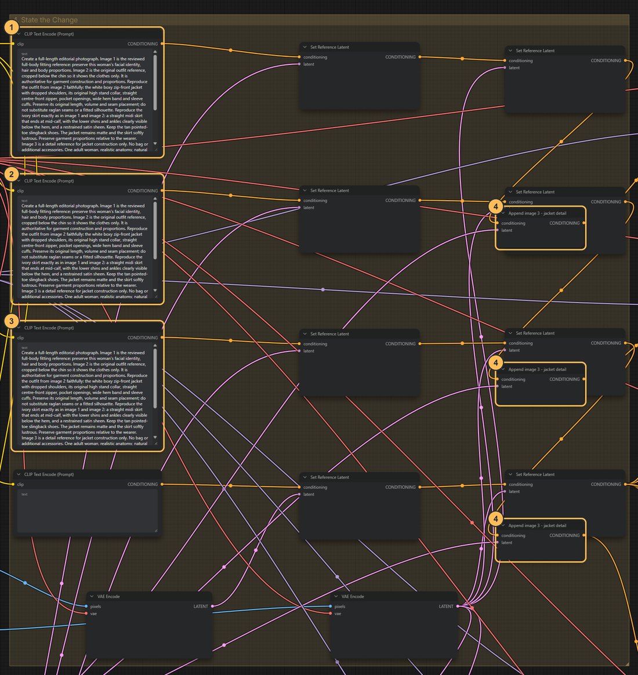
Task: Collapse bottom Set Reference Latent node, middle column
Action: [305, 477]
